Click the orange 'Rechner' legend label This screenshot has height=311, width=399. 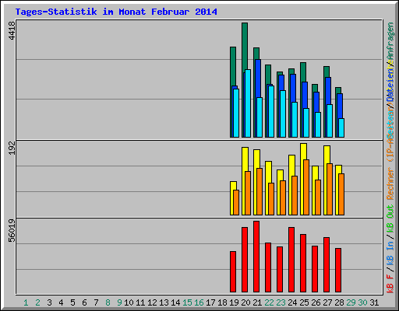390,183
